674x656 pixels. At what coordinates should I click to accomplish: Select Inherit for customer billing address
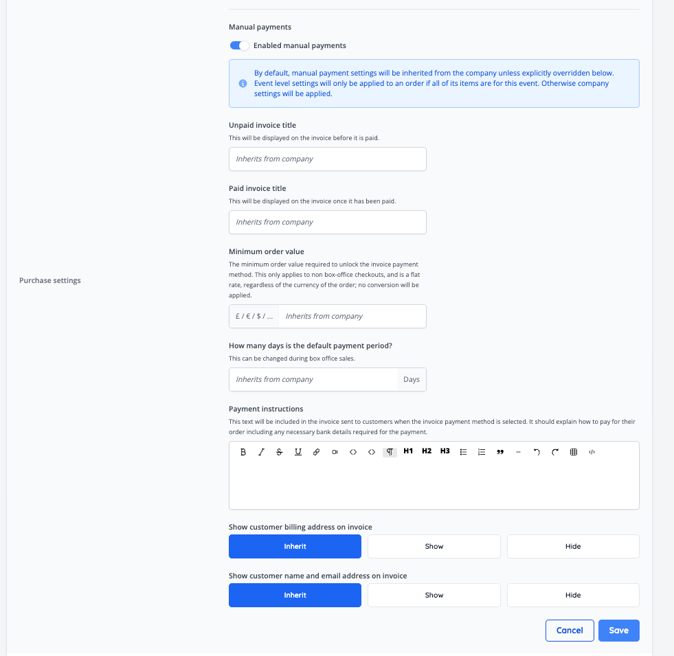[x=295, y=546]
